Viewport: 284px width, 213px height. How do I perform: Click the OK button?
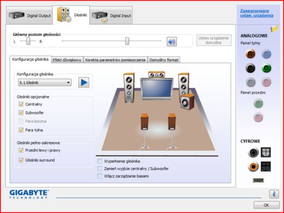pos(267,205)
